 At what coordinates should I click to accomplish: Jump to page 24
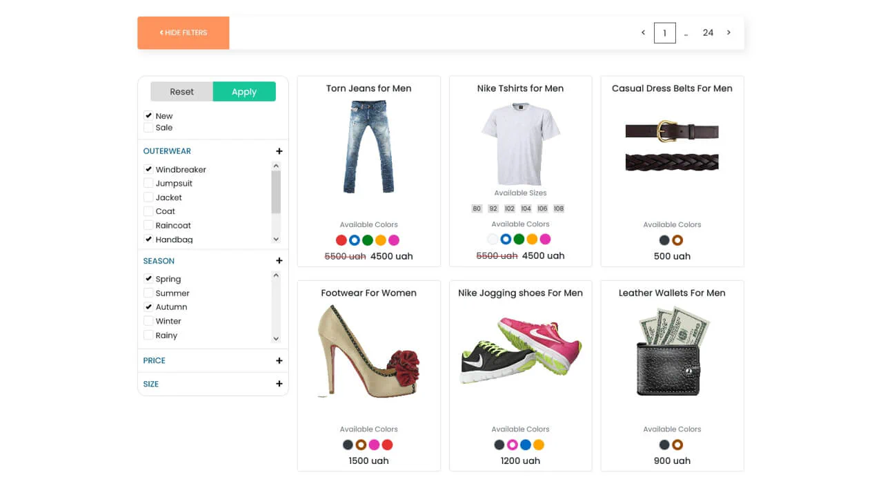pyautogui.click(x=708, y=32)
